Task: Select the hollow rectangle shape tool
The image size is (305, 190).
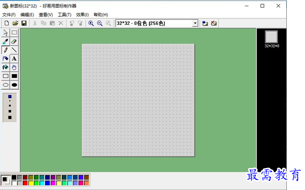Action: [5, 76]
